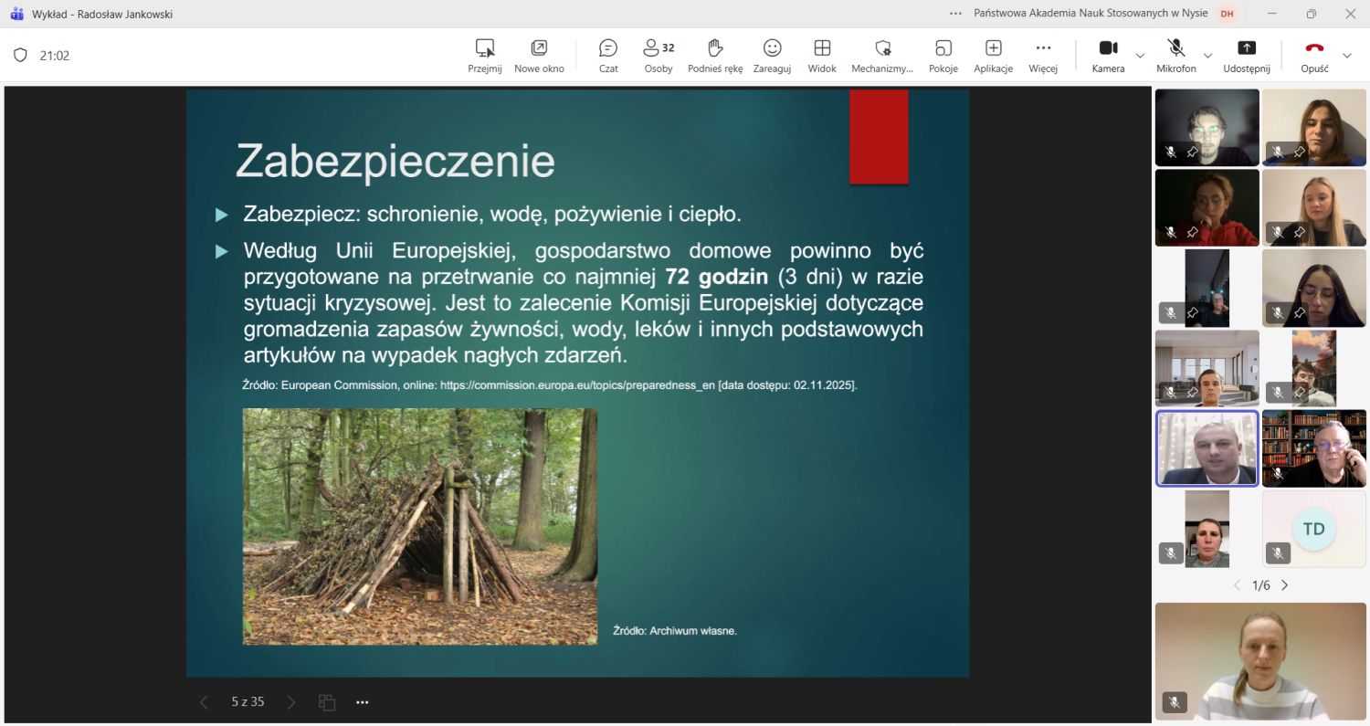Unmute the Mikrofon
1370x726 pixels.
click(1175, 55)
